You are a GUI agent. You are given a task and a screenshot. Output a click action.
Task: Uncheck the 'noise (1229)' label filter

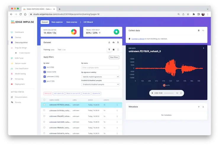click(44, 72)
